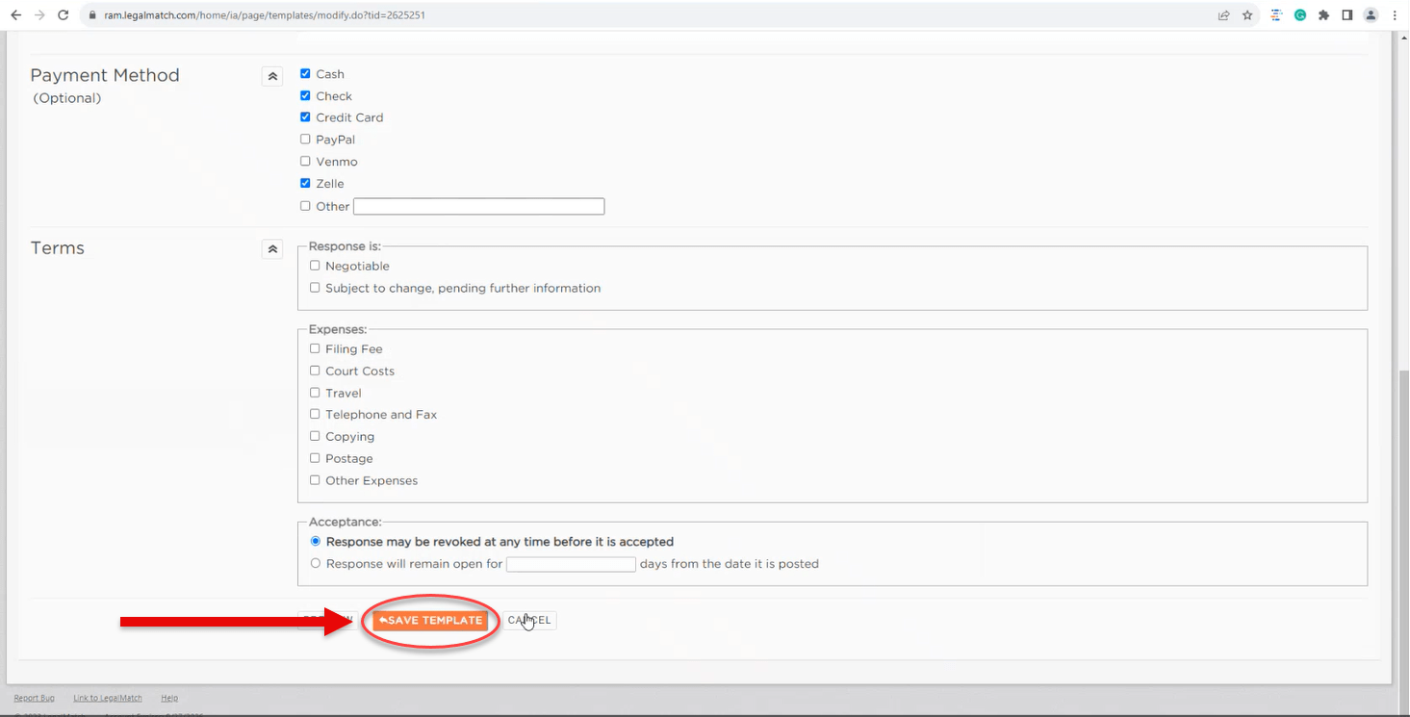Open the Grammarly extension icon
Viewport: 1410px width, 717px height.
[1300, 15]
